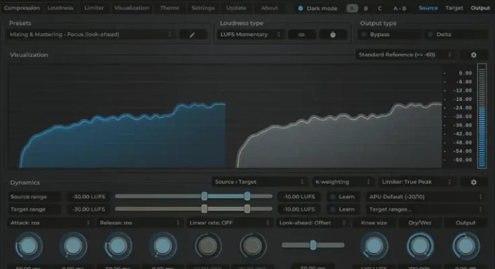Toggle Learn for the Source range

point(332,196)
